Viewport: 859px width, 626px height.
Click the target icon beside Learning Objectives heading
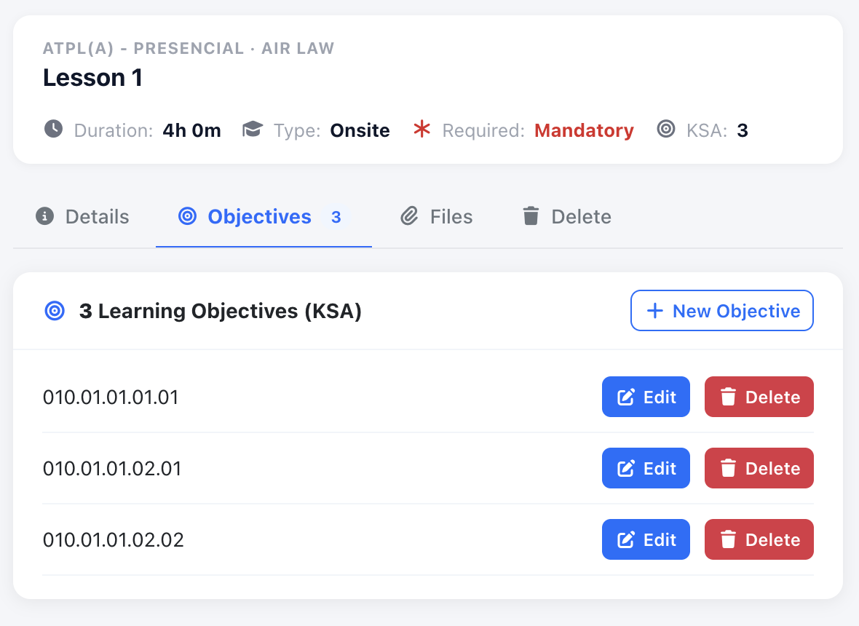tap(55, 311)
